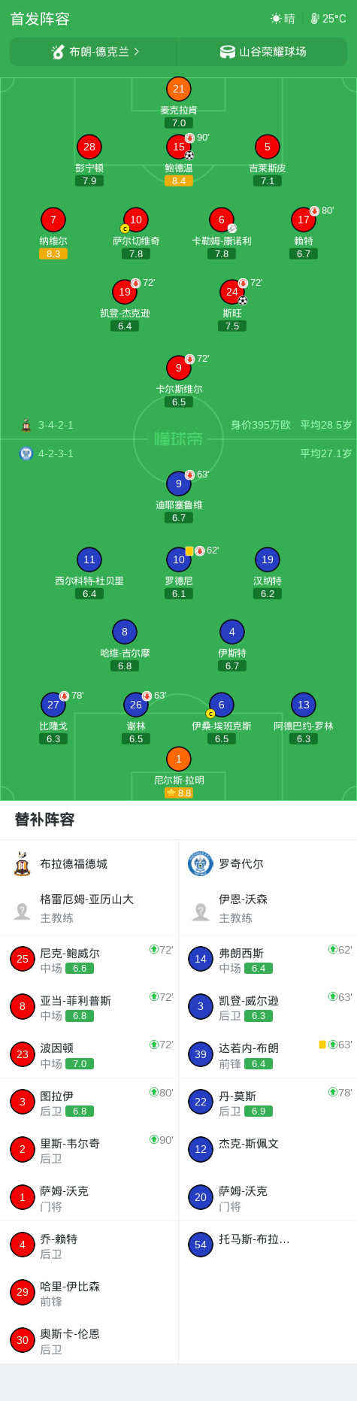Open the 罗奇代尔 club crest

click(200, 863)
